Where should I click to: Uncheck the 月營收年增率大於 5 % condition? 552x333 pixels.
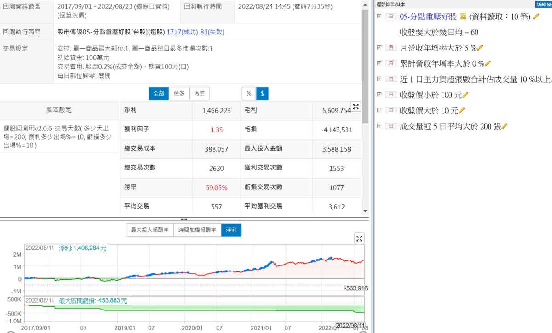[x=379, y=48]
